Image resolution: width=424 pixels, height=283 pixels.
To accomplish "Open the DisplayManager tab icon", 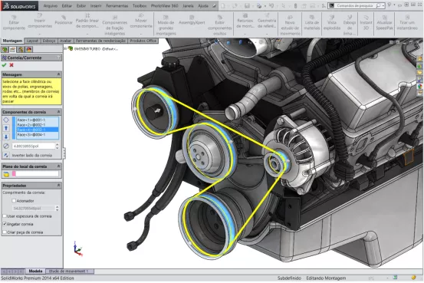I will (29, 49).
